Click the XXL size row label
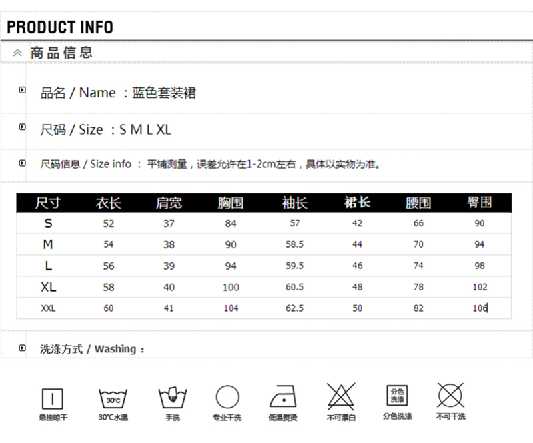Viewport: 533px width, 443px height. [48, 308]
